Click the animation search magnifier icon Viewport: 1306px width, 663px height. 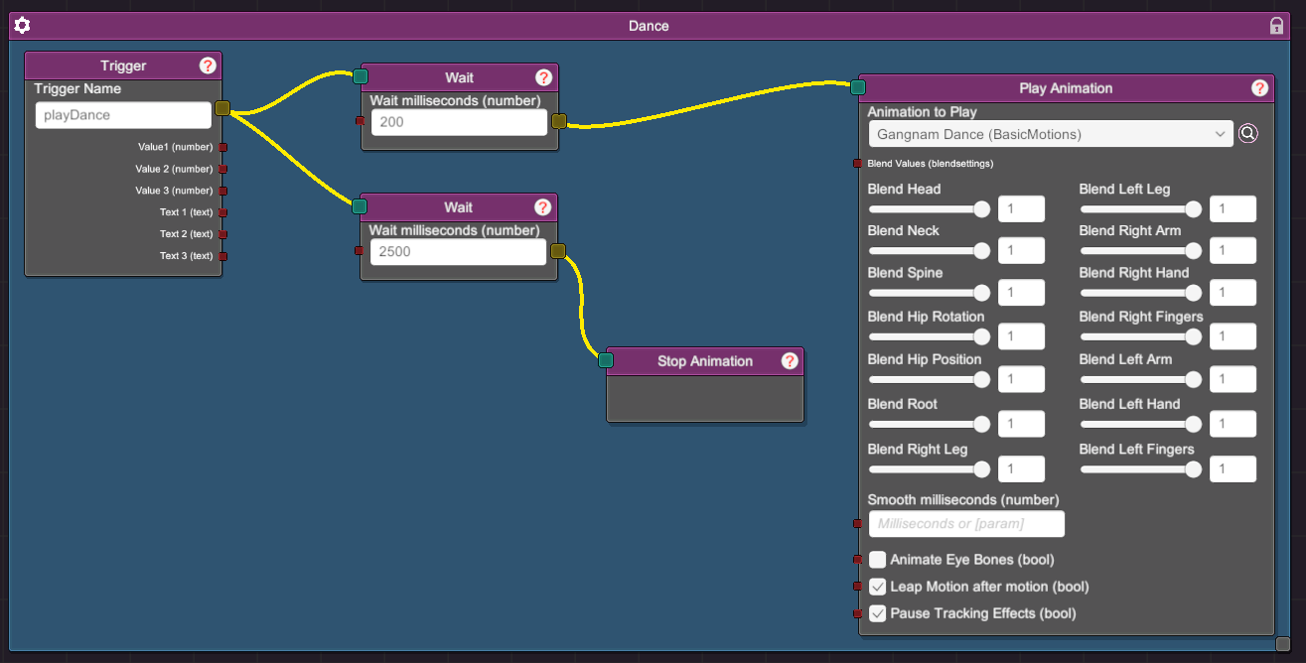point(1248,133)
